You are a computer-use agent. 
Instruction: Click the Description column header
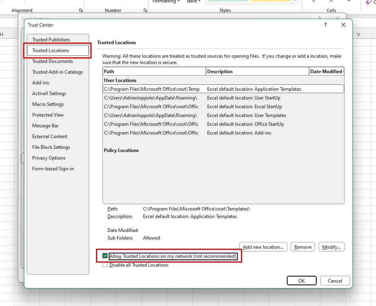(x=257, y=72)
